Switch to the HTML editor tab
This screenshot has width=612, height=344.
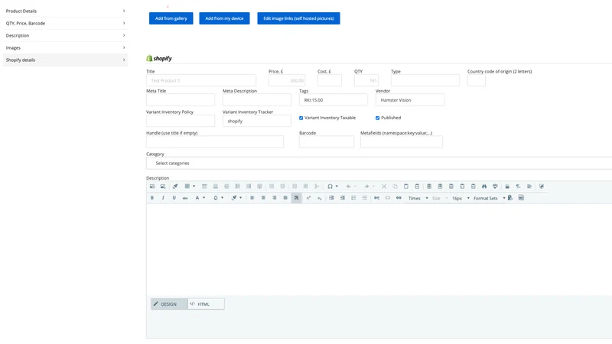[x=206, y=303]
